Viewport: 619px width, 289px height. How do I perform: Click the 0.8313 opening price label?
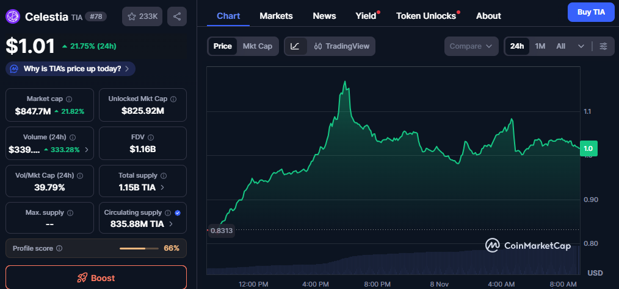pos(220,231)
